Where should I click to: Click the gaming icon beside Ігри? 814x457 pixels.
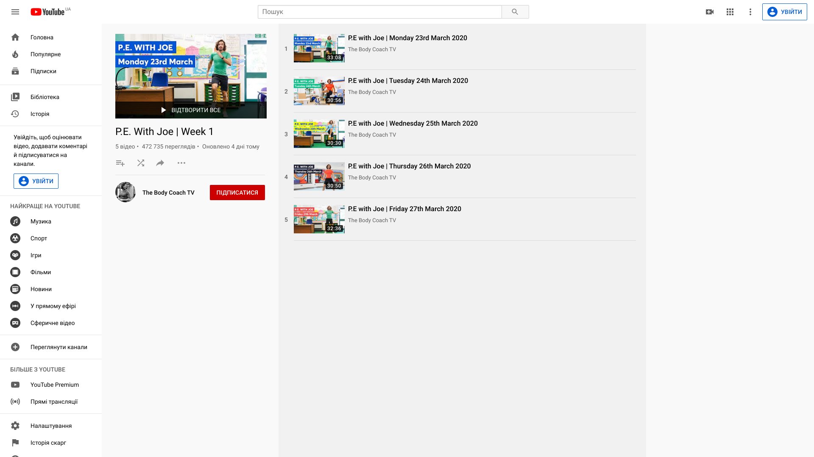[15, 255]
